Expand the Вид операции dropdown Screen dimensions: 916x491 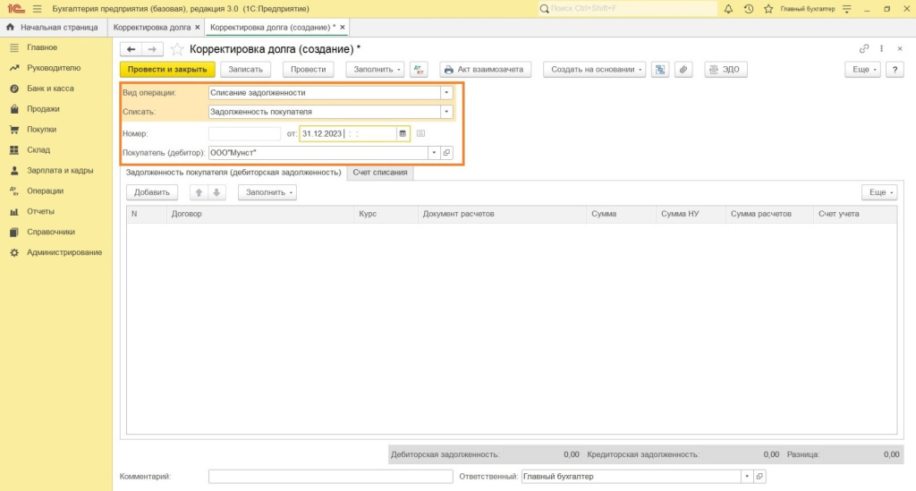(446, 92)
